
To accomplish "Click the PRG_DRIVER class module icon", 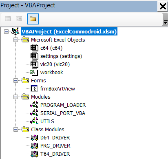I will 34,146.
